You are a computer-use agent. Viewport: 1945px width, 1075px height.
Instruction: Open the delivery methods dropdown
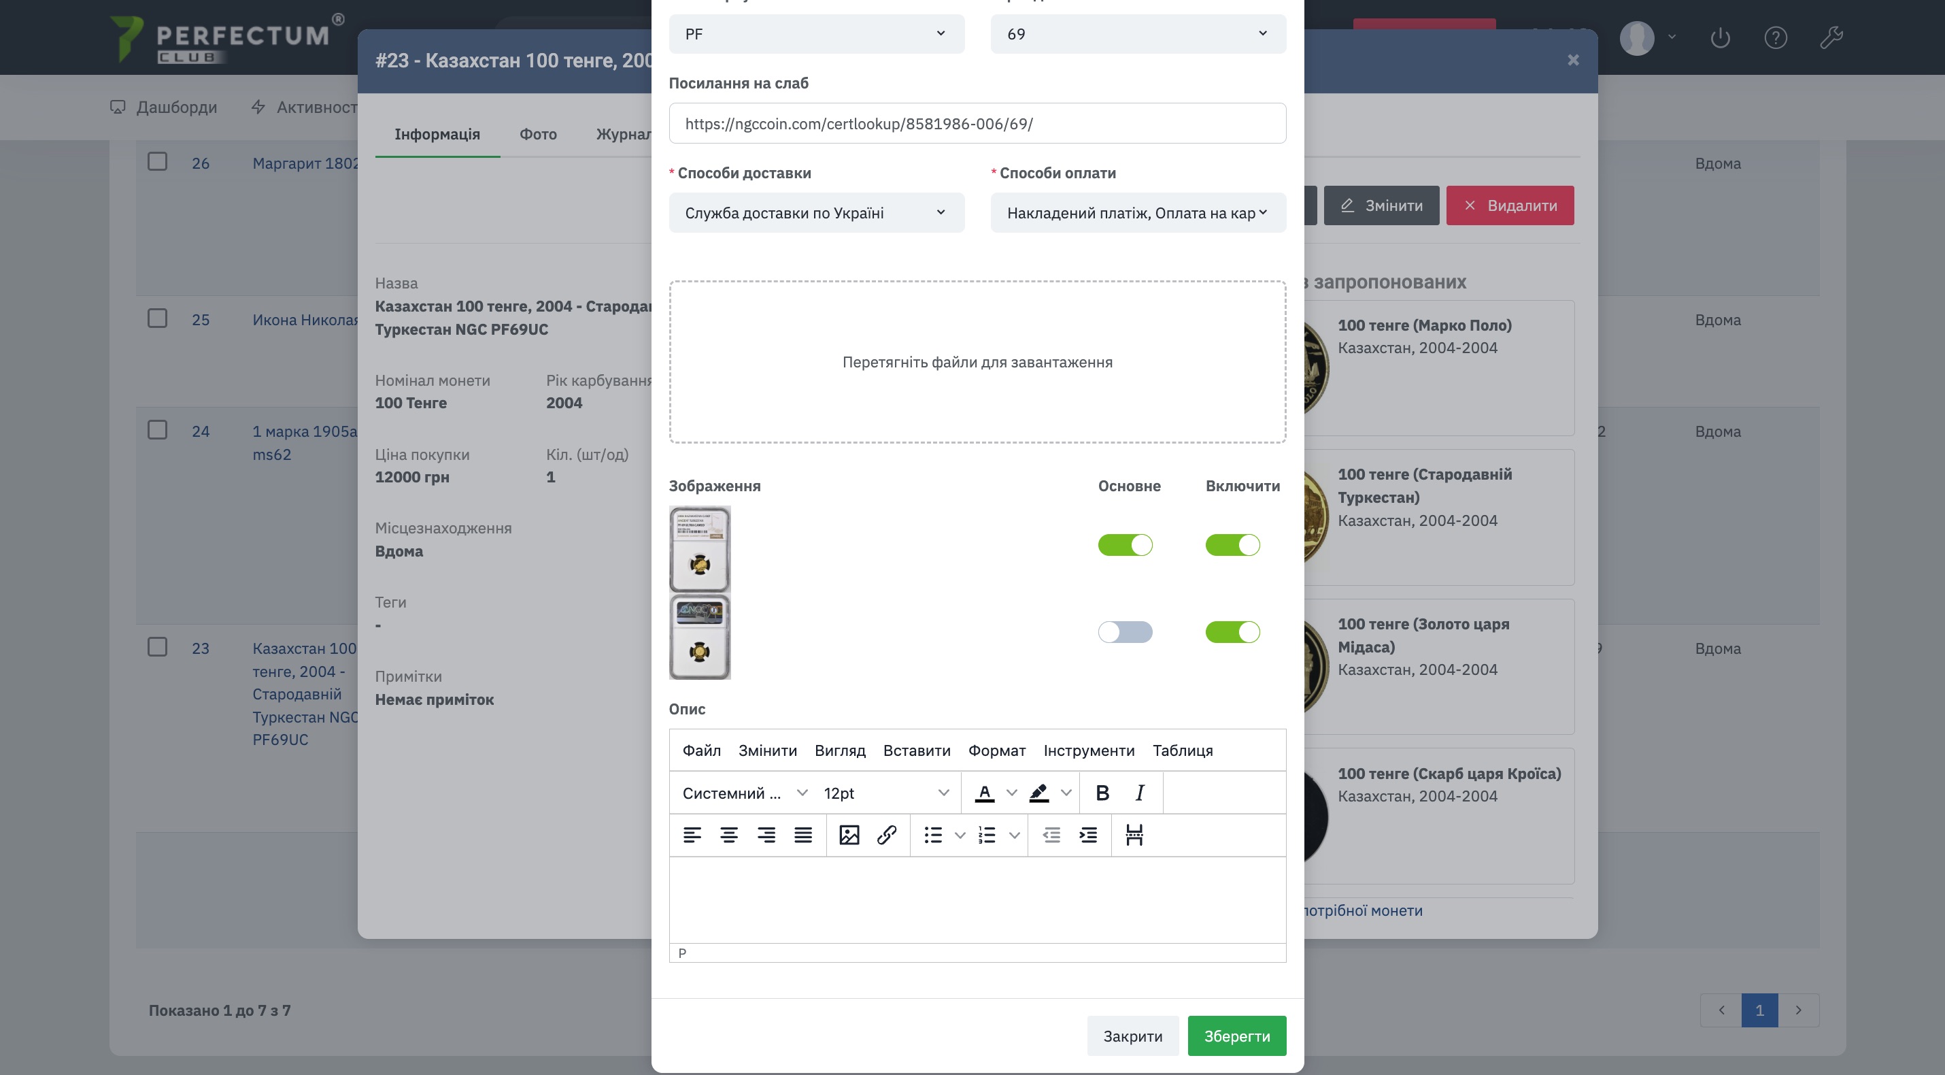tap(815, 213)
